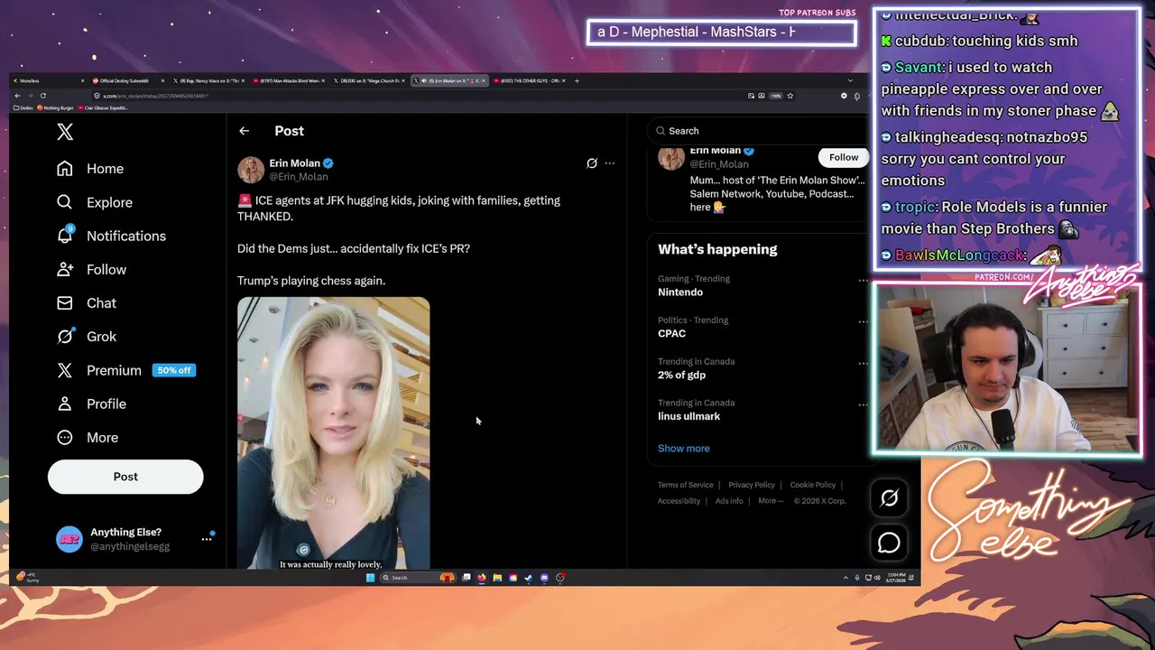Open the floating chat messages button
This screenshot has width=1155, height=650.
click(889, 543)
